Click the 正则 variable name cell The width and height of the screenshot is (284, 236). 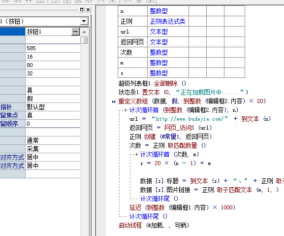pos(132,21)
